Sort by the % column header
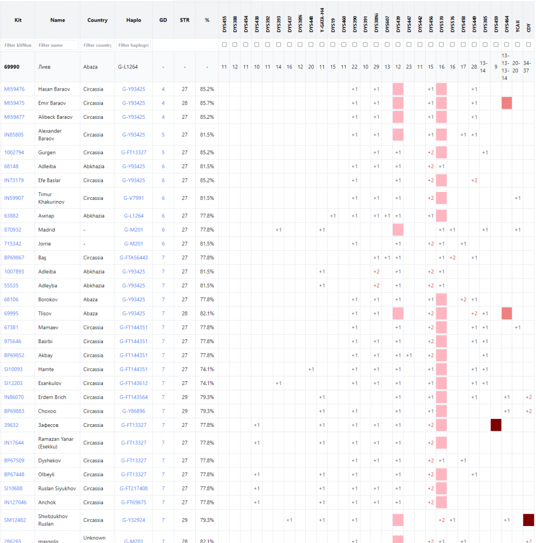Screen dimensions: 536x543 pos(207,20)
